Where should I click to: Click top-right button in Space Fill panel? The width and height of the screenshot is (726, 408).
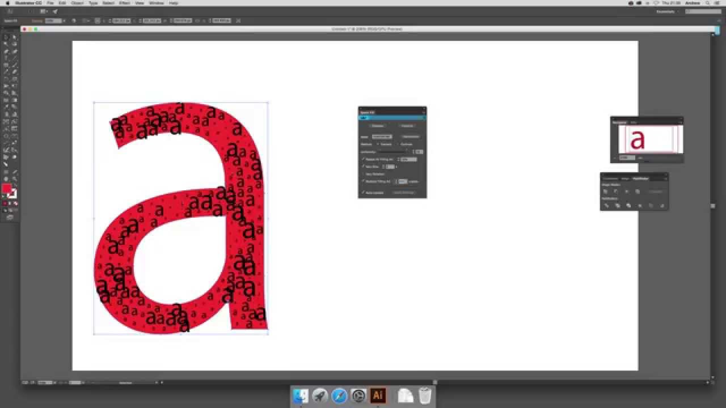[407, 125]
